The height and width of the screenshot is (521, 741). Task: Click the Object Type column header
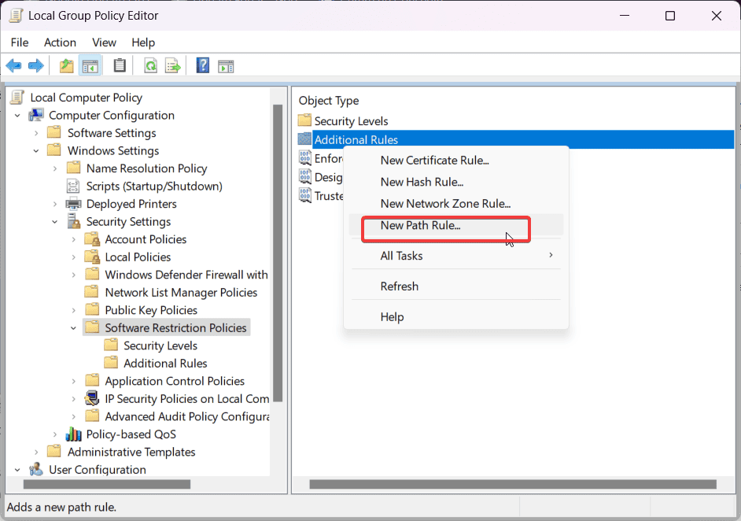click(x=329, y=100)
